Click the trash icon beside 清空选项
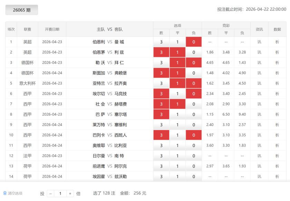 5,193
